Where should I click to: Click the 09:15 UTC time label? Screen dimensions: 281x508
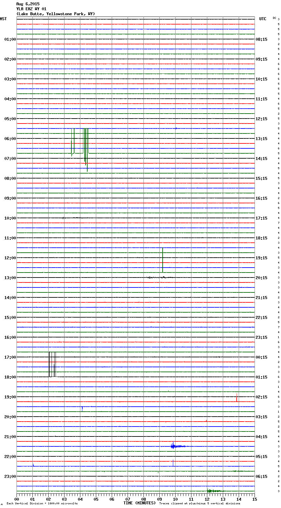tap(261, 59)
